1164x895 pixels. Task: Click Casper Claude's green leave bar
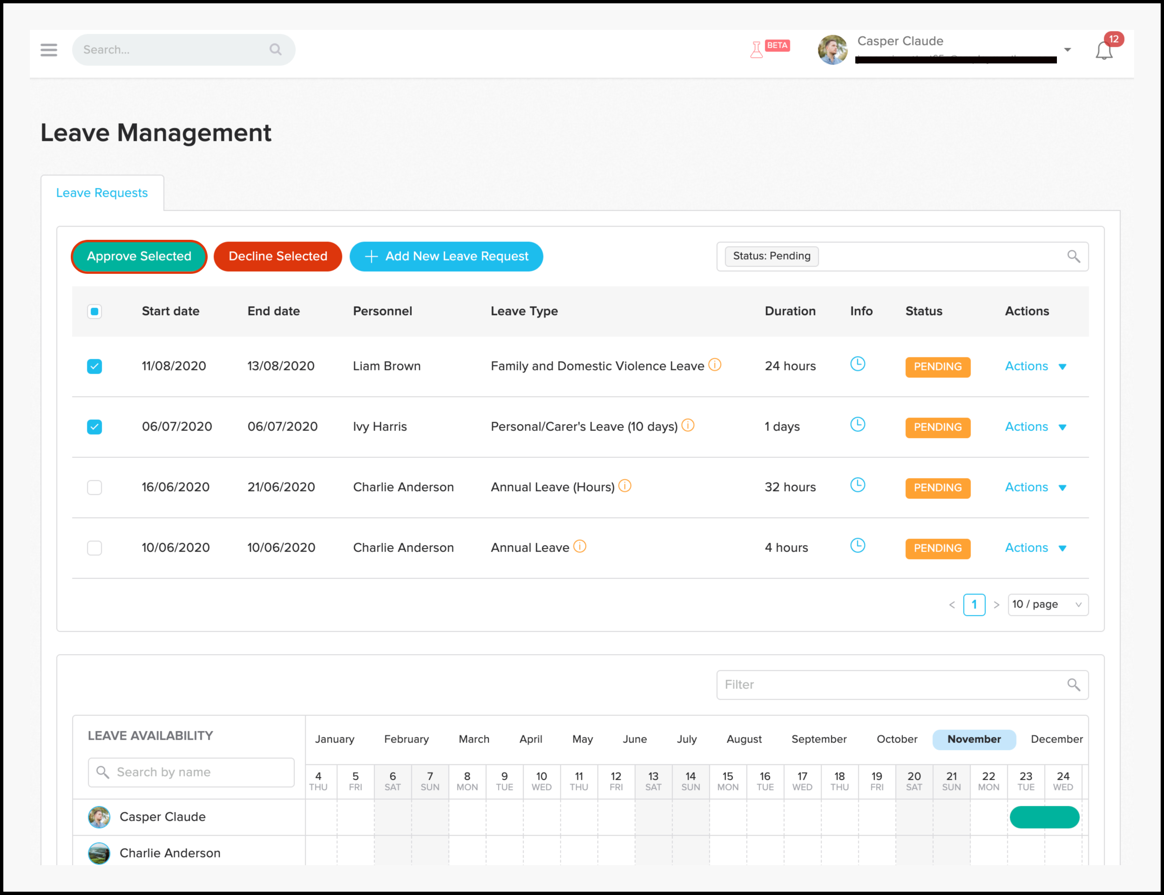1044,817
